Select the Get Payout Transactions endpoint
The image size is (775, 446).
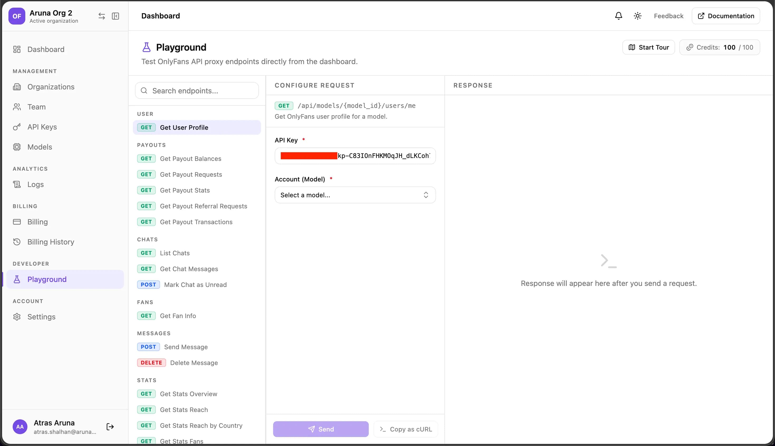(197, 222)
